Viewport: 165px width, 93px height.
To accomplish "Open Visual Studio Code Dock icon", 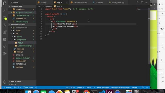I will point(102,92).
